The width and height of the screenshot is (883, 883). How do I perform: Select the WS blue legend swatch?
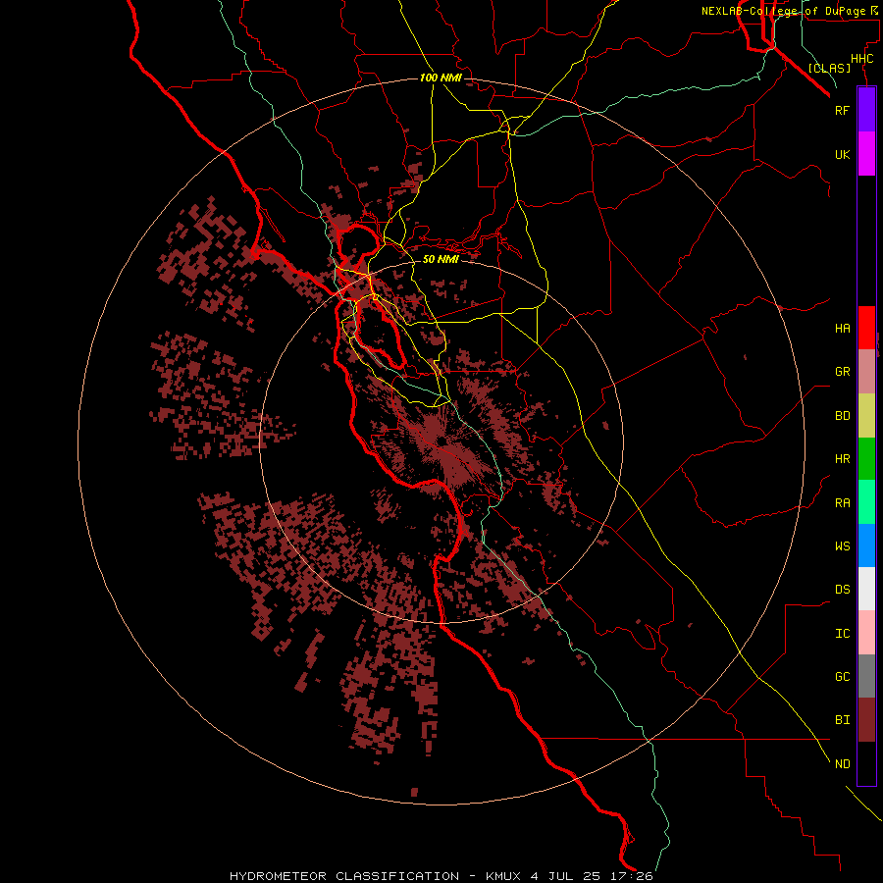tap(866, 545)
